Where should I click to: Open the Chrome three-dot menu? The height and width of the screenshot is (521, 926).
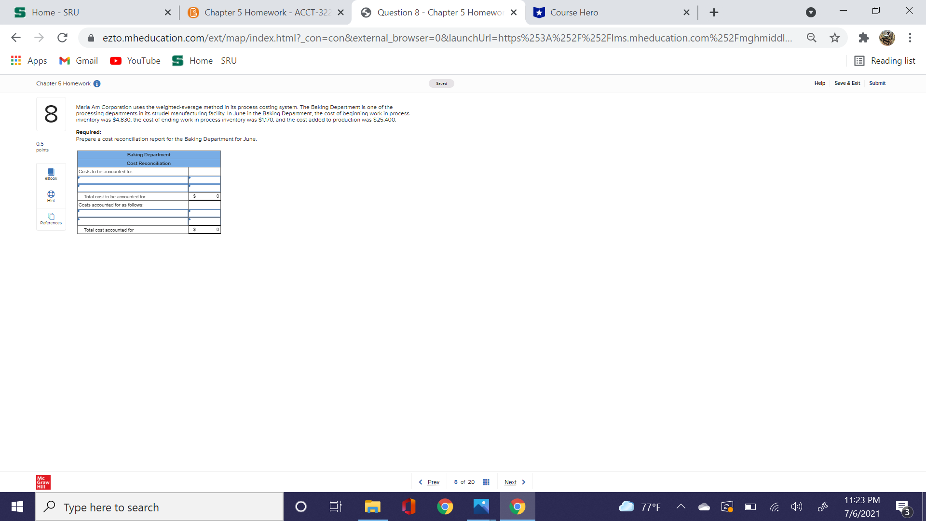[910, 38]
